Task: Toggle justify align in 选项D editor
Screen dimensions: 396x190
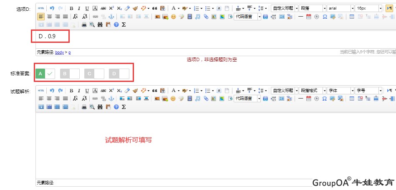Action: tap(66, 17)
